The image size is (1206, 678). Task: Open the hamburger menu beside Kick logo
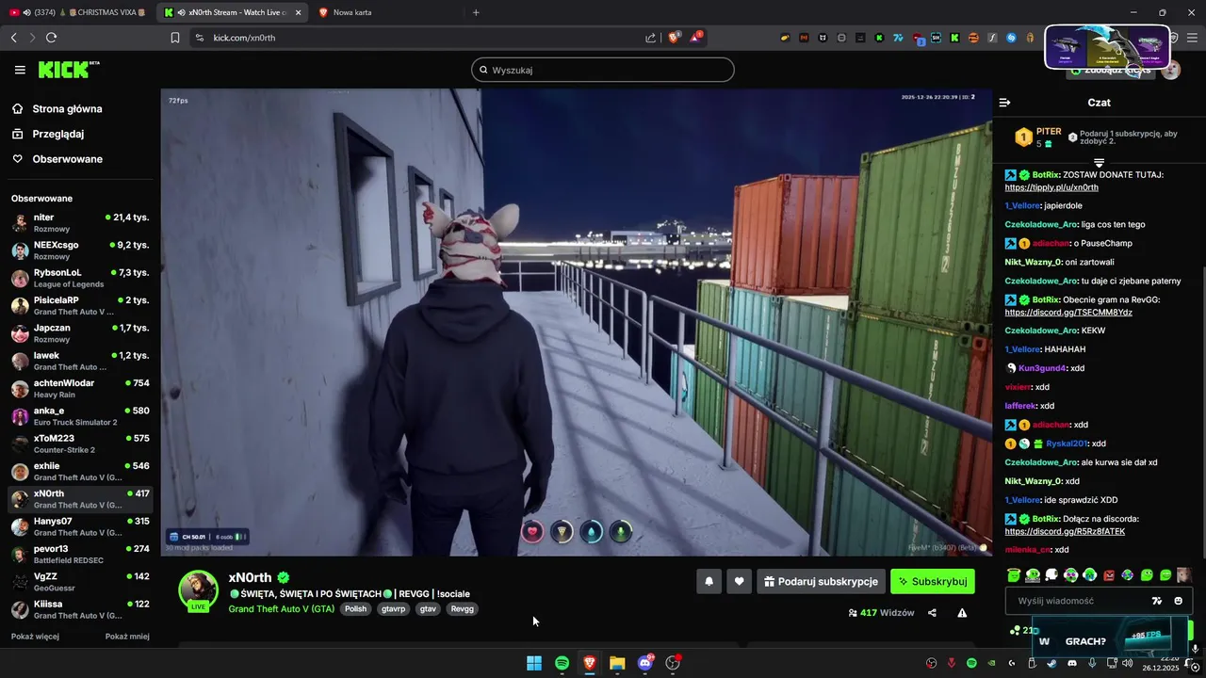[20, 70]
